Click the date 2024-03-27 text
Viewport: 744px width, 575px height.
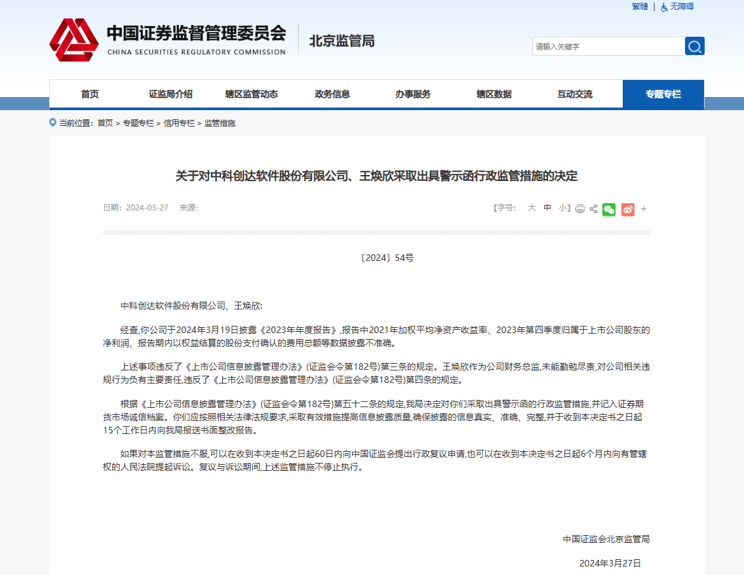pos(147,208)
